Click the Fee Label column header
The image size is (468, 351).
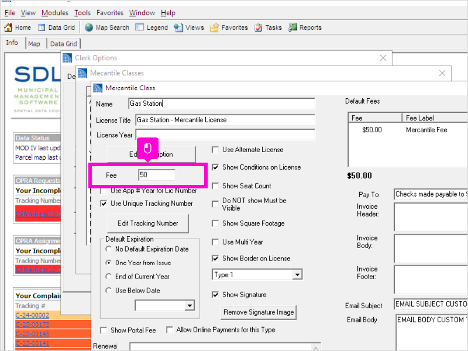coord(435,118)
